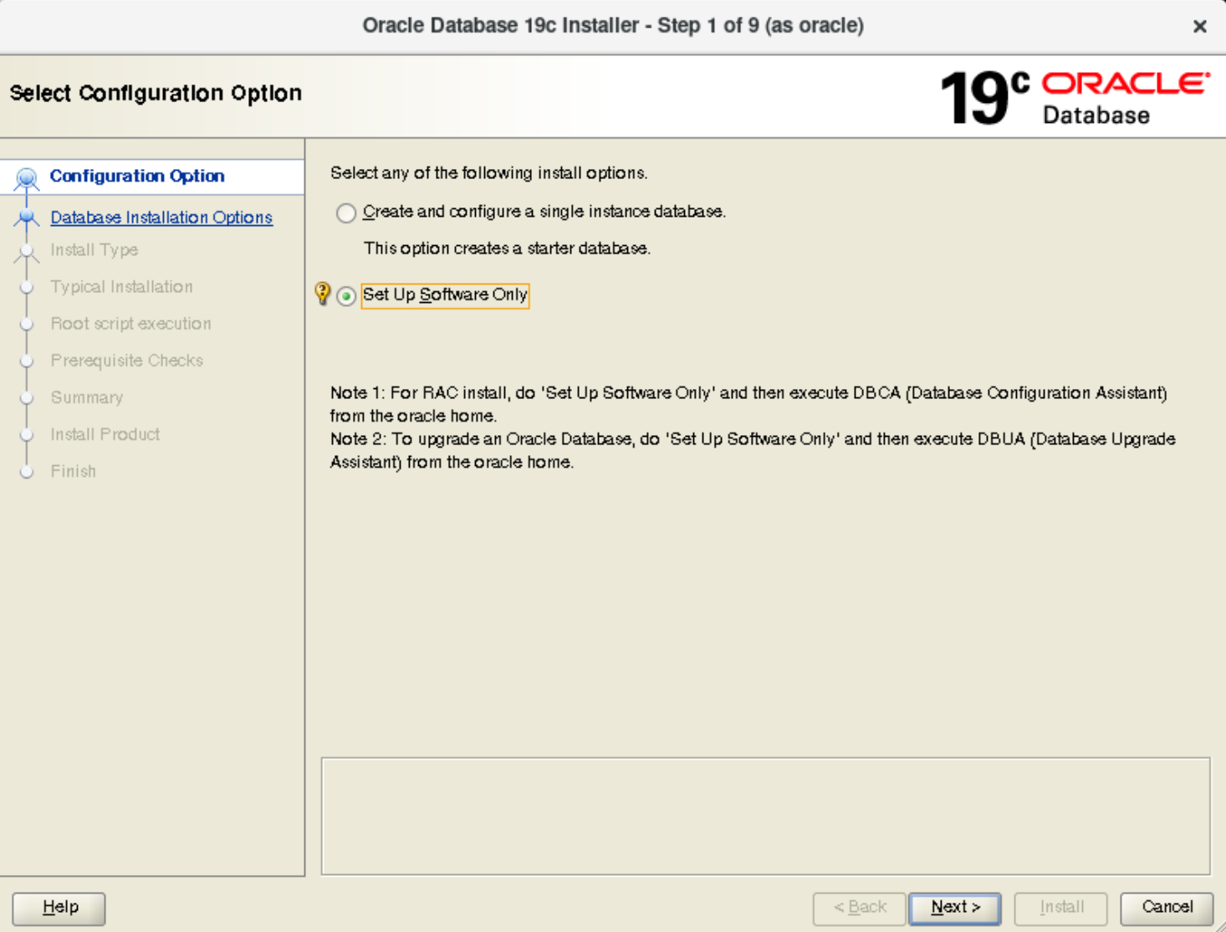Screen dimensions: 1226x932
Task: Click the disabled Install button
Action: (x=1061, y=908)
